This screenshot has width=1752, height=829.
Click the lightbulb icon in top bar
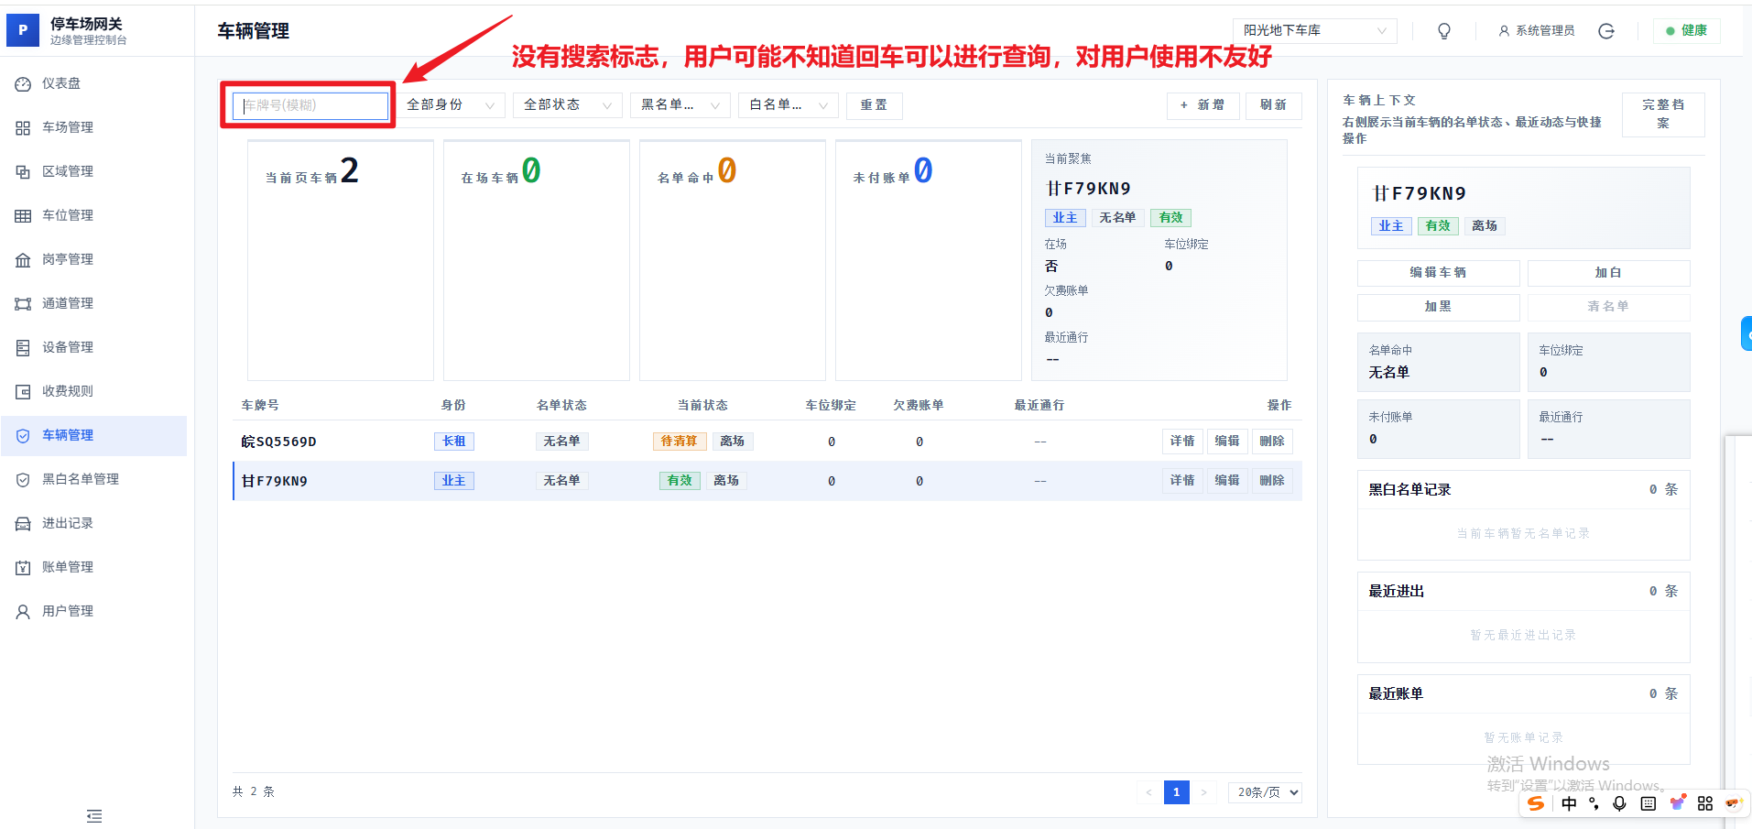(x=1443, y=31)
